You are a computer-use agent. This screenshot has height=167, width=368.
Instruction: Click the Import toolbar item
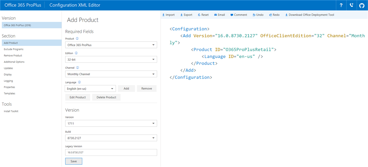click(x=169, y=15)
